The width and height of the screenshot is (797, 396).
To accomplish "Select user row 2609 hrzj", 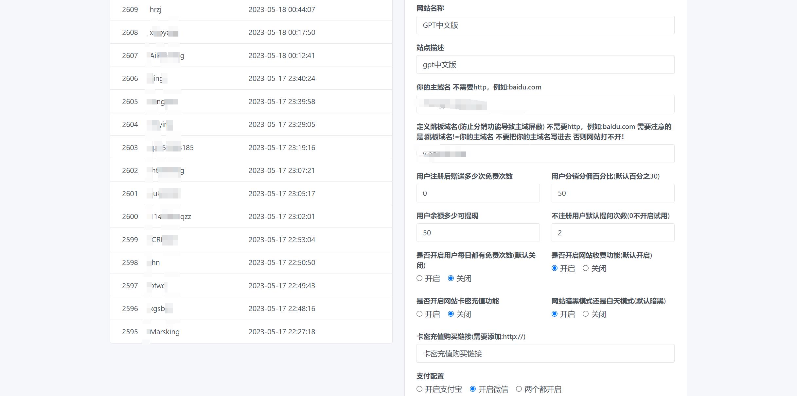I will [x=251, y=9].
